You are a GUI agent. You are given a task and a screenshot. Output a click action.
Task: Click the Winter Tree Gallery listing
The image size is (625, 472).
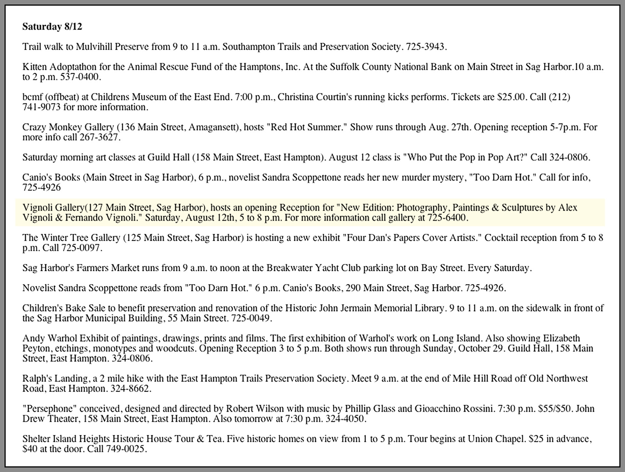point(312,238)
